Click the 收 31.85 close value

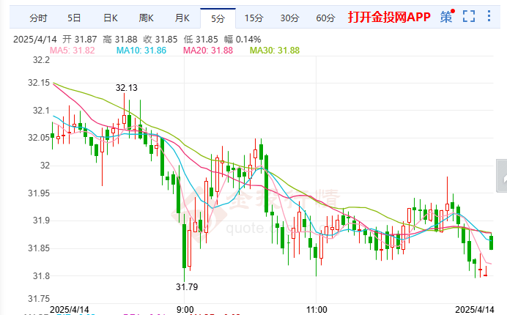(160, 40)
